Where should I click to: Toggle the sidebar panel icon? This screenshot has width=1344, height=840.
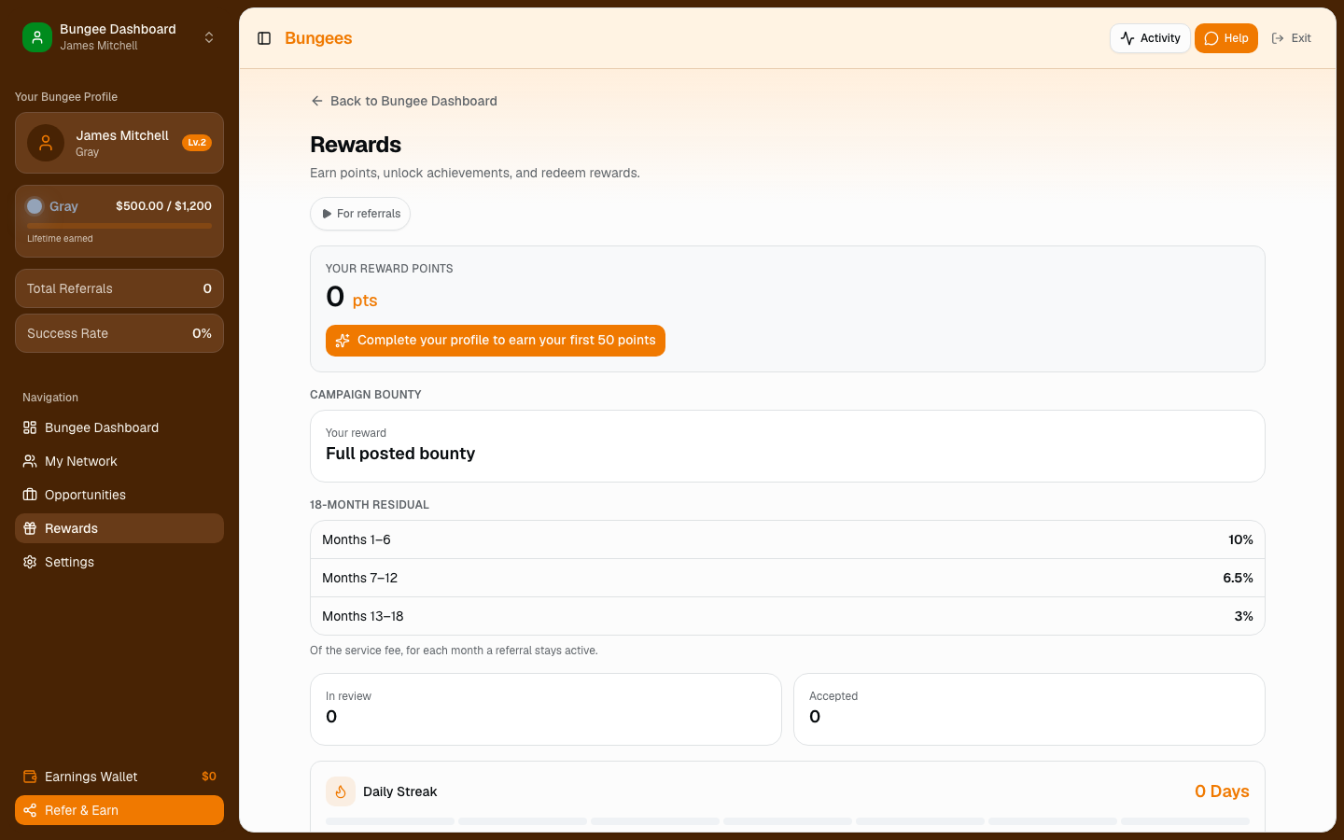[x=264, y=38]
